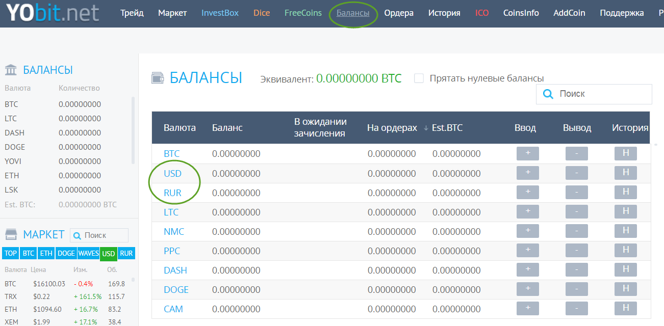This screenshot has width=664, height=326.
Task: Sort table by Баланс column header
Action: pos(227,128)
